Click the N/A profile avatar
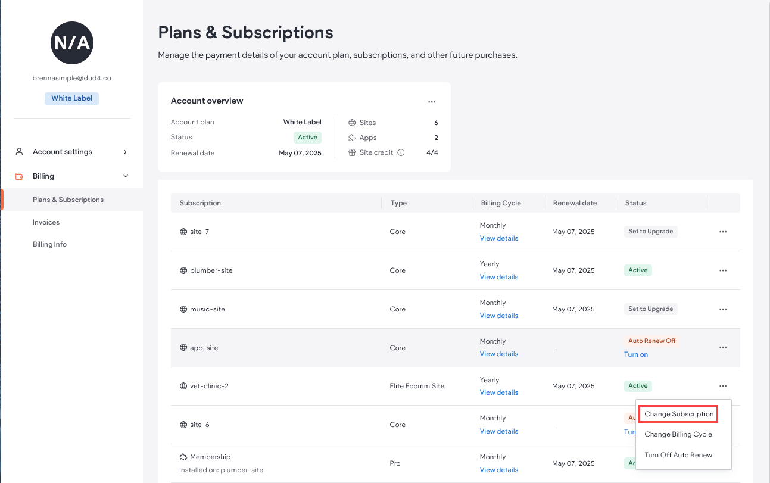The width and height of the screenshot is (770, 483). pyautogui.click(x=71, y=42)
